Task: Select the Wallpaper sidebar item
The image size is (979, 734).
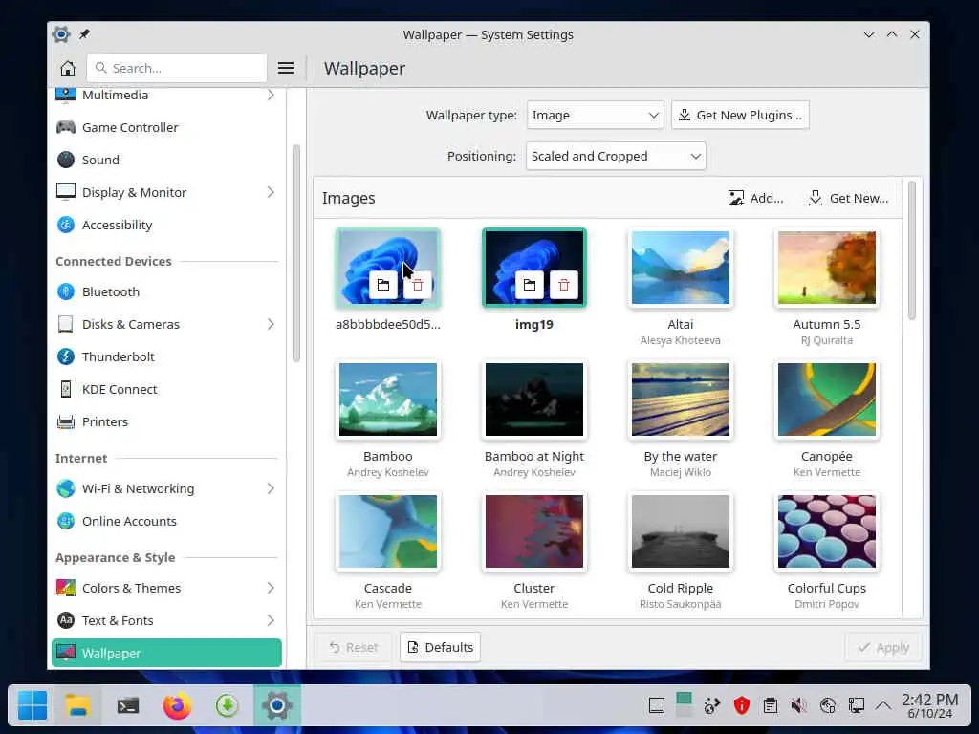Action: pos(166,653)
